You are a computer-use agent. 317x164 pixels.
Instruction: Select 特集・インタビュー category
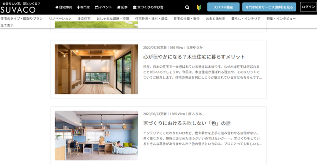point(281,18)
